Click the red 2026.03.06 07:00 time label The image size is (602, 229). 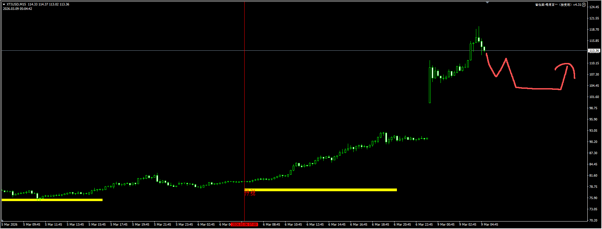[x=245, y=225]
